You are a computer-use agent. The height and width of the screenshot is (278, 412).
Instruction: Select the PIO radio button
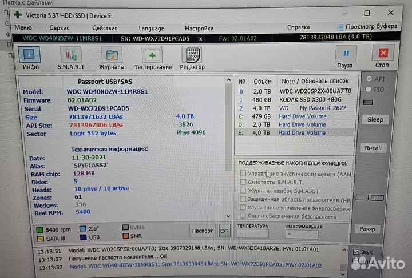tap(369, 90)
